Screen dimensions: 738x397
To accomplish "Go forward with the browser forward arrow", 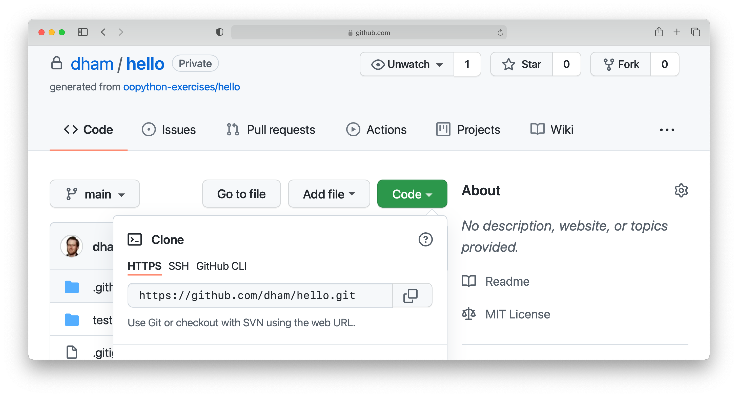I will (x=121, y=32).
